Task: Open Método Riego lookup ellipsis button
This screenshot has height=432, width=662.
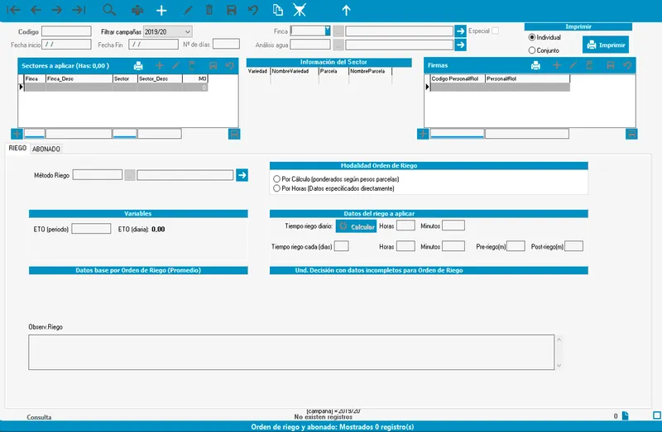Action: pos(130,175)
